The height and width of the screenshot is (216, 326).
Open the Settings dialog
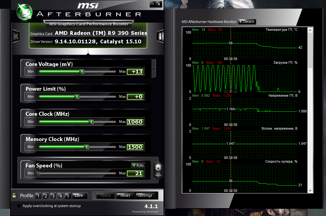click(x=145, y=195)
